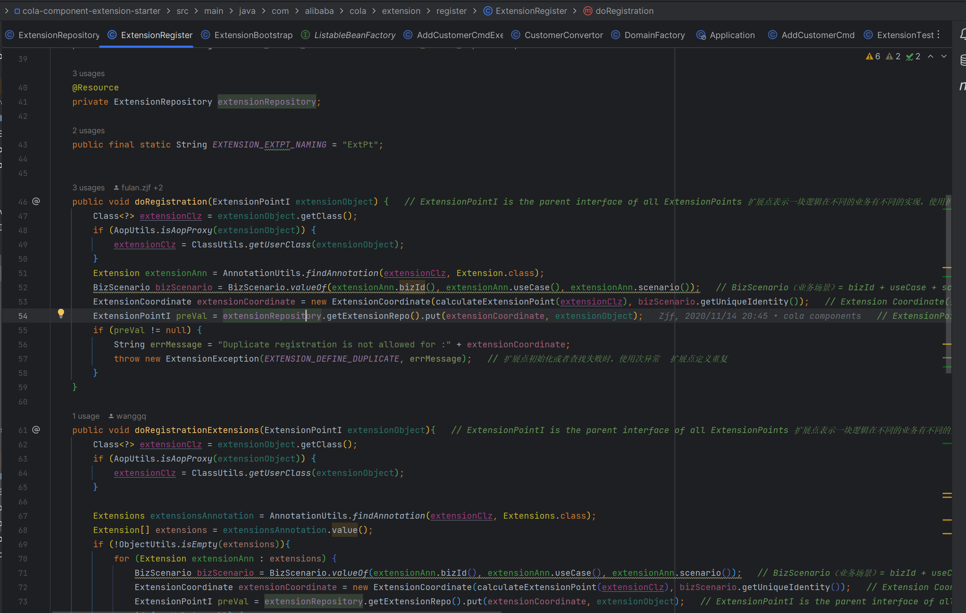Click the horizontal scrollbar at editor bottom
The image size is (966, 613).
pyautogui.click(x=277, y=612)
